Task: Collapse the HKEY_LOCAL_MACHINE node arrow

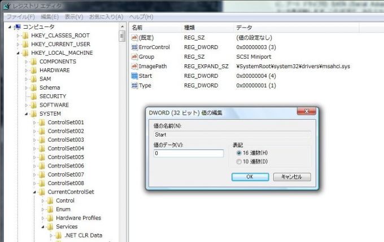Action: [18, 53]
